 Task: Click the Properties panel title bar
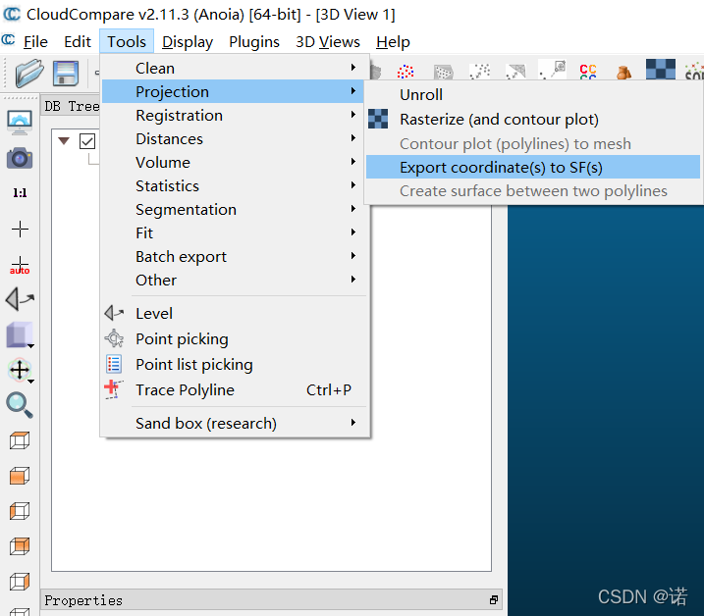coord(271,600)
